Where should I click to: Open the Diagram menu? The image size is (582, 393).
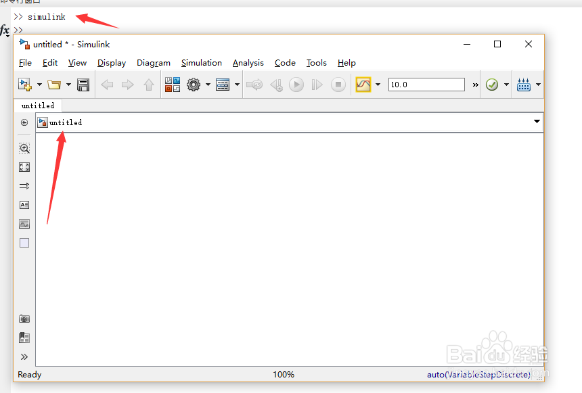[x=154, y=63]
